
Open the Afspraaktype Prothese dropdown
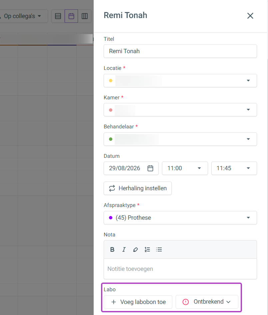click(x=180, y=218)
